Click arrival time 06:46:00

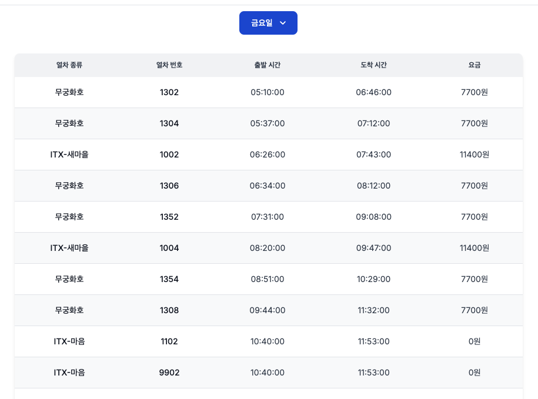[x=373, y=92]
